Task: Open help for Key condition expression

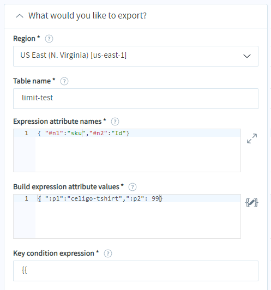Action: click(x=108, y=253)
